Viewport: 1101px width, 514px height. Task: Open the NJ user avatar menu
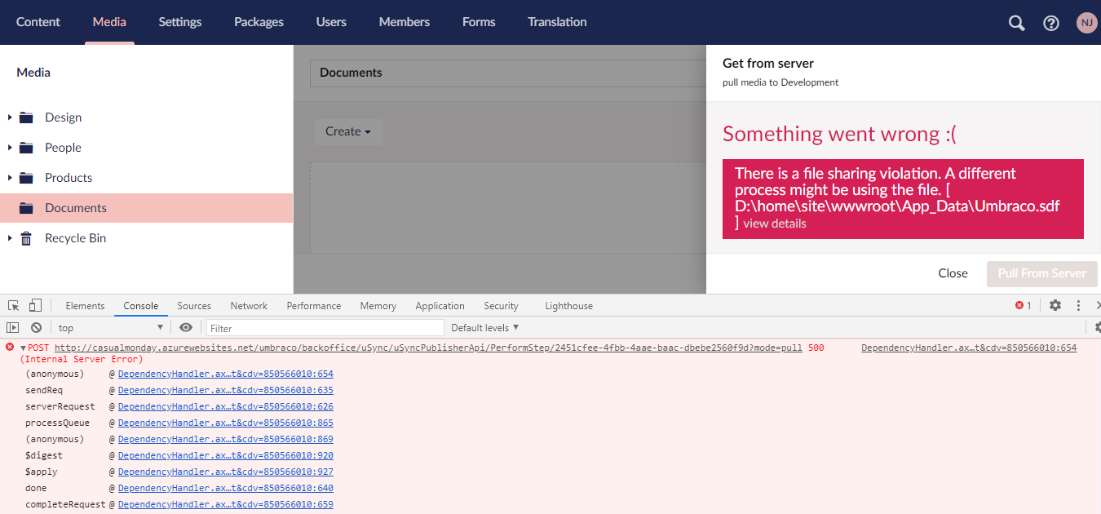[x=1086, y=23]
